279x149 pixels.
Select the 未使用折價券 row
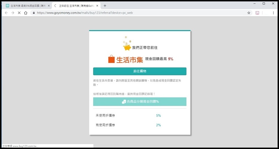tap(139, 115)
